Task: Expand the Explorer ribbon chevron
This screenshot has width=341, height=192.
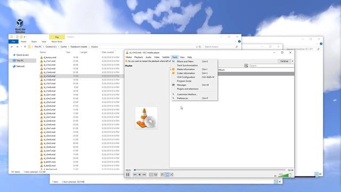Action: click(x=236, y=42)
